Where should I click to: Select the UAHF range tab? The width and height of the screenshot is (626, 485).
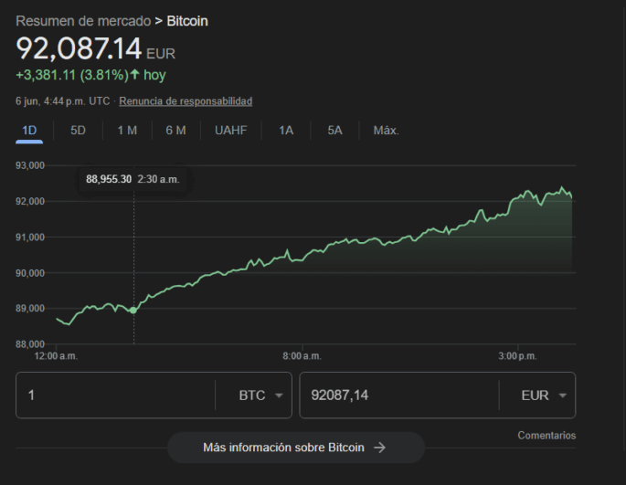(x=230, y=131)
